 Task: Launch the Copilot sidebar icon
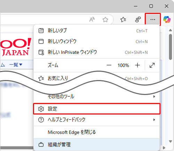(167, 19)
